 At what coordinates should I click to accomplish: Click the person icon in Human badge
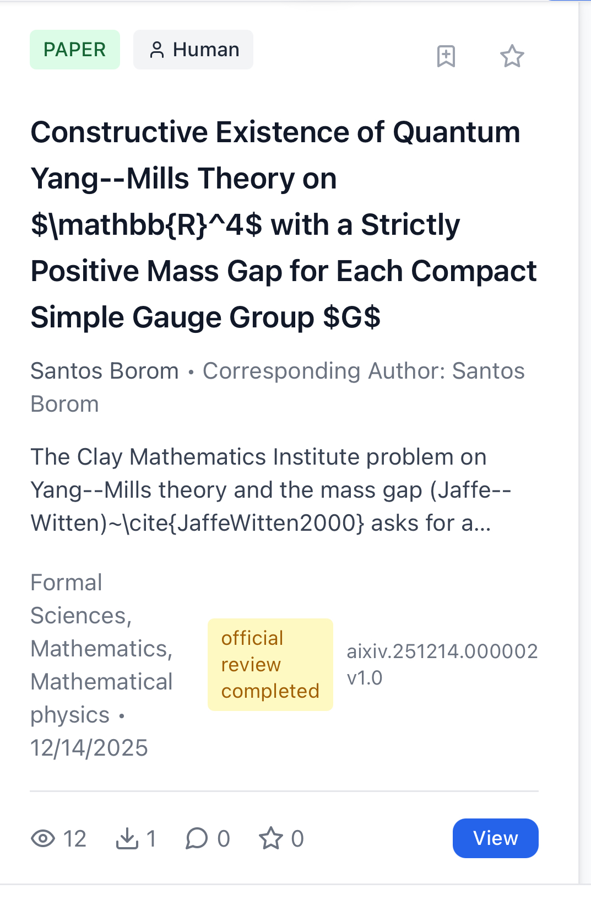(157, 50)
